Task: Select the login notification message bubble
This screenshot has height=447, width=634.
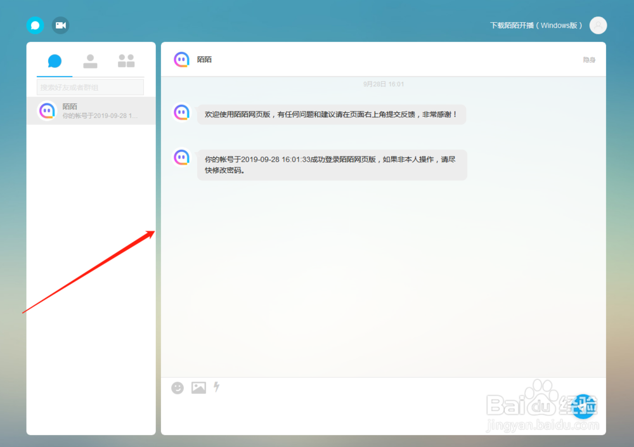Action: tap(332, 165)
